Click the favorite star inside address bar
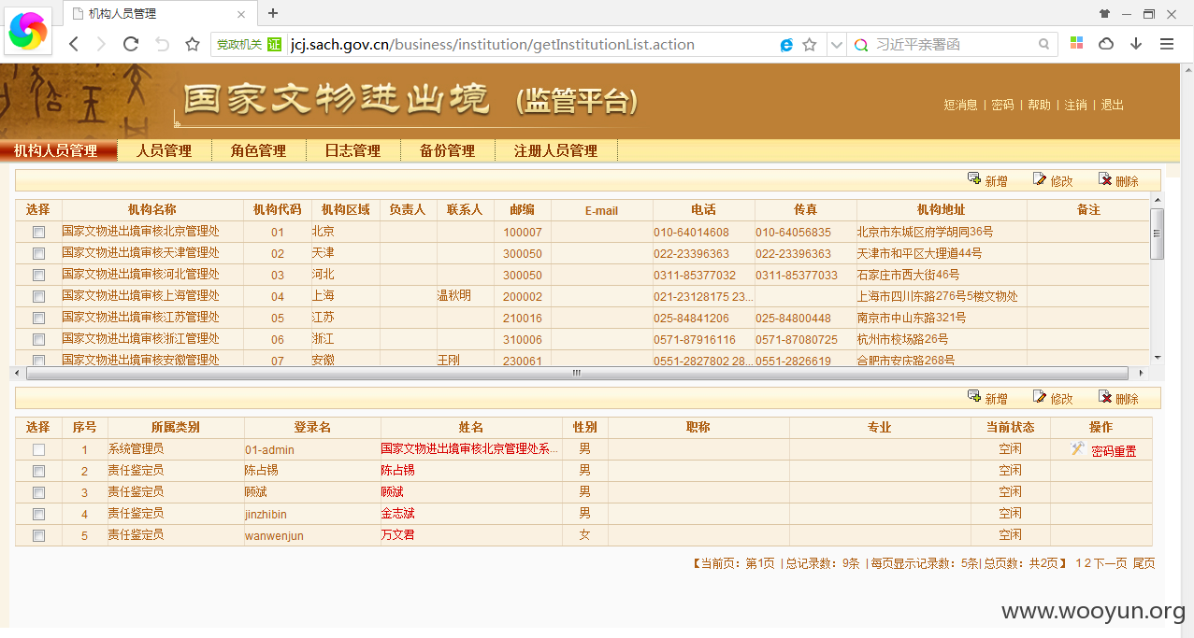 tap(810, 44)
